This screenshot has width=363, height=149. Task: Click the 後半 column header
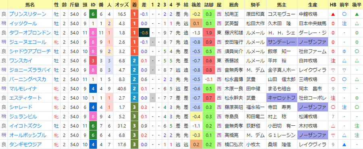point(357,4)
